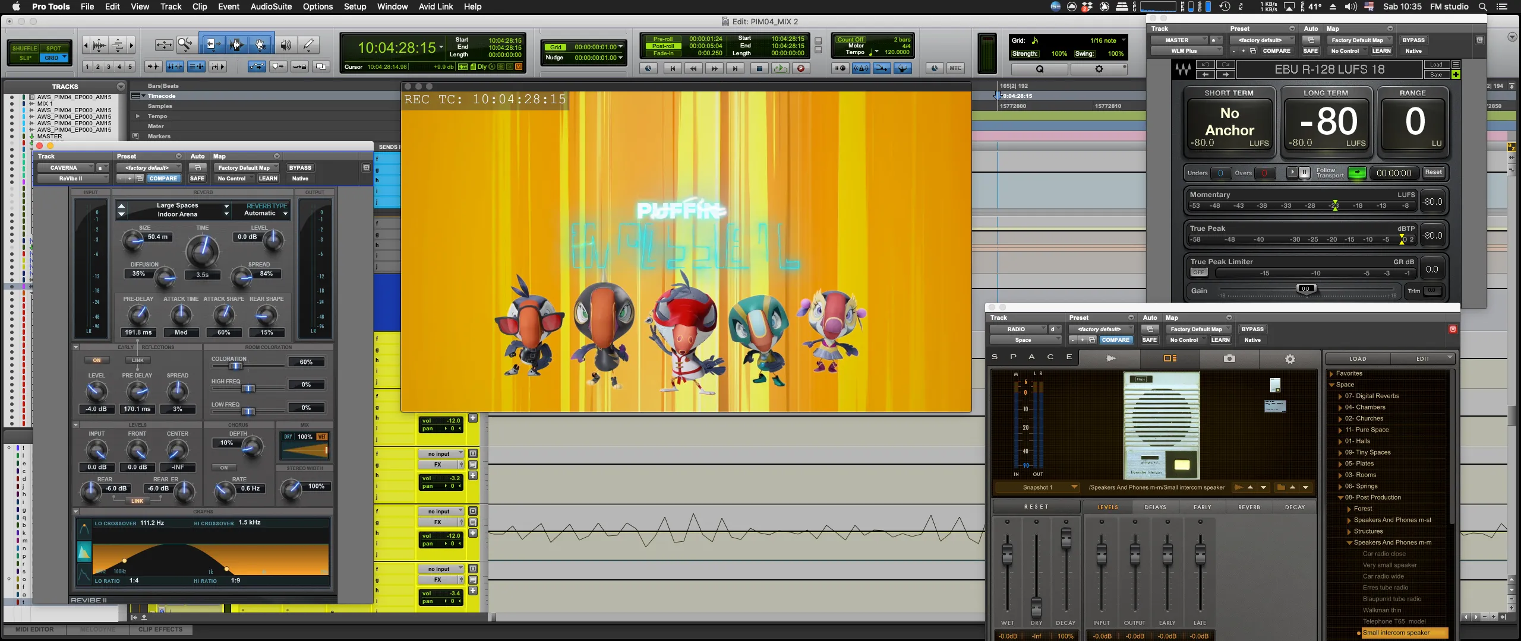Adjust WLM Plus Gain slider handle
The width and height of the screenshot is (1521, 641).
1305,289
